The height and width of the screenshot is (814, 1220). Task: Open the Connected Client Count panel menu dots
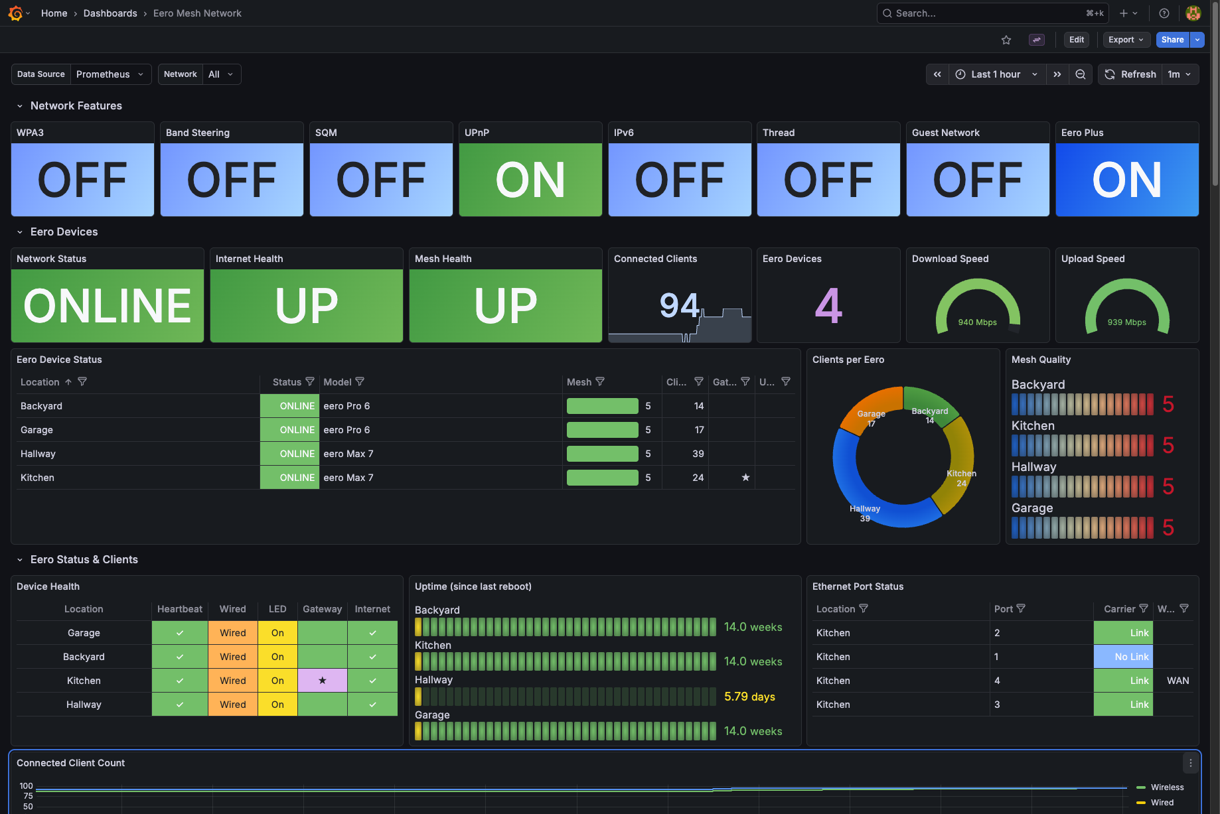[x=1191, y=763]
